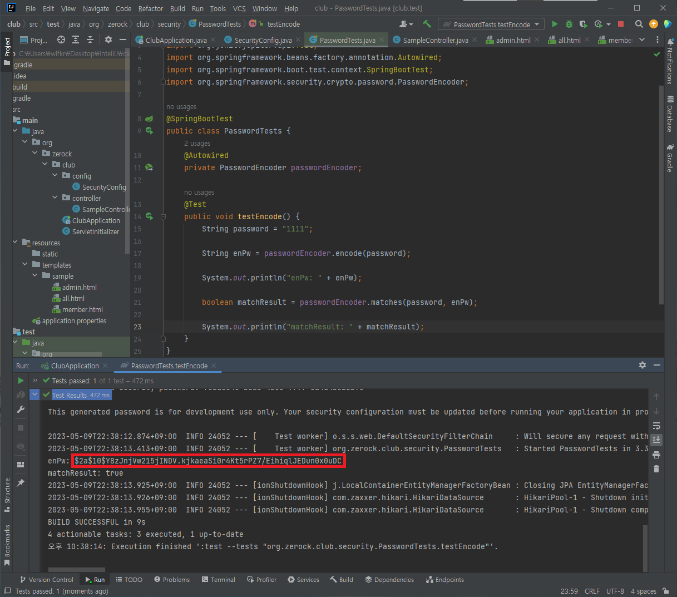The image size is (677, 597).
Task: Click the Select Opened File target icon
Action: pos(61,40)
